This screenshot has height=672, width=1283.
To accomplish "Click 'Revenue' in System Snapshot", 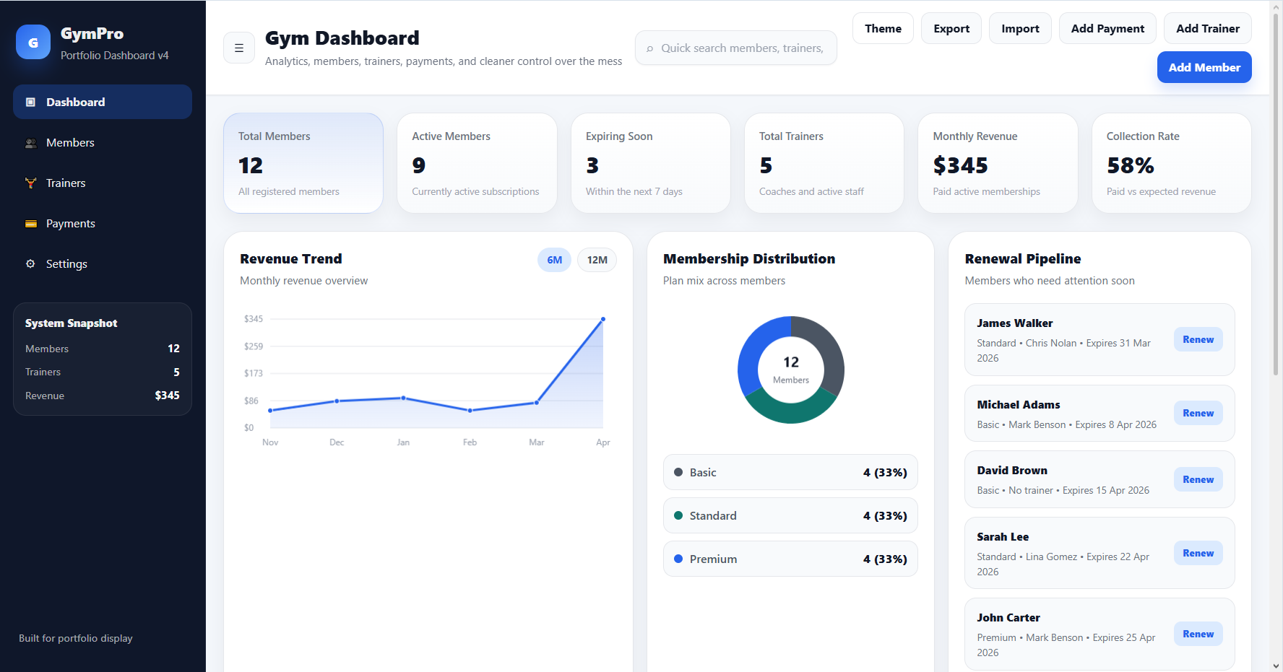I will point(45,396).
